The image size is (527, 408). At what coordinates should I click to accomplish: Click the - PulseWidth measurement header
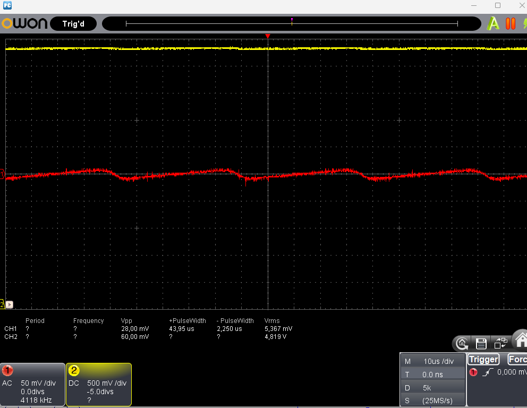pos(235,321)
